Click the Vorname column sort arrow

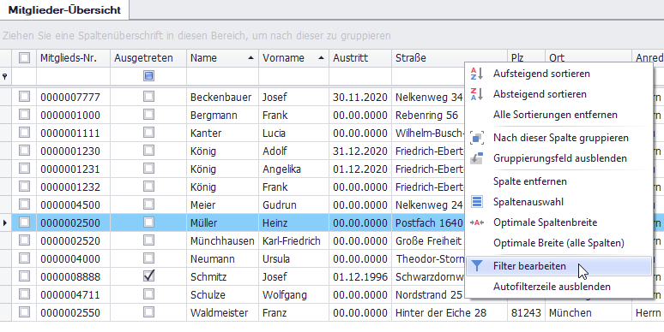(x=322, y=58)
